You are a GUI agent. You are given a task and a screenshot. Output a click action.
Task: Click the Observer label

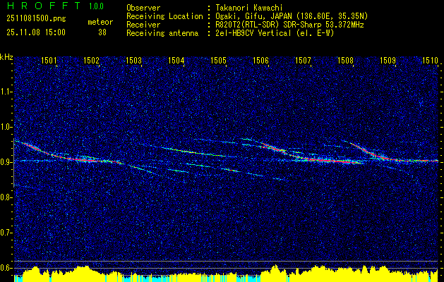143,8
